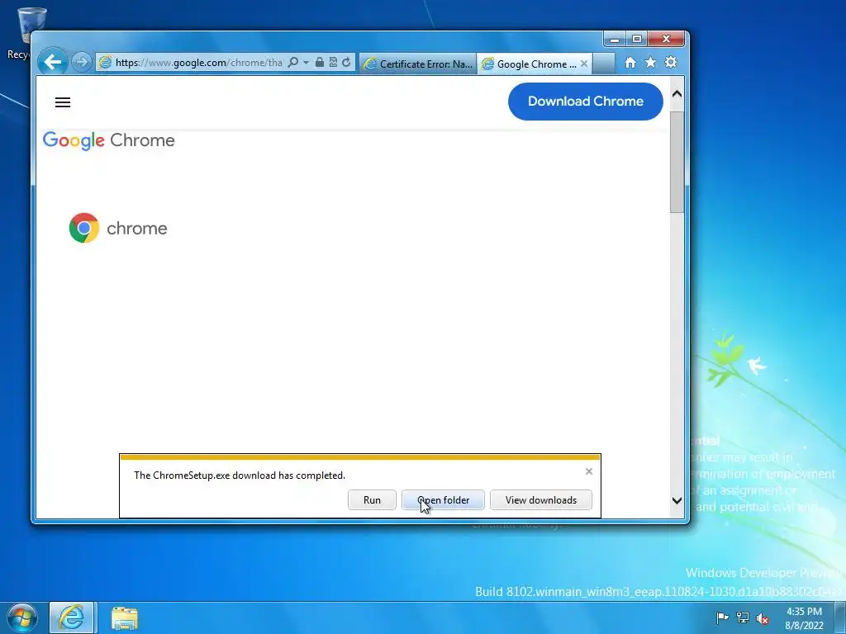The height and width of the screenshot is (634, 846).
Task: Click Internet Explorer taskbar icon
Action: click(72, 617)
